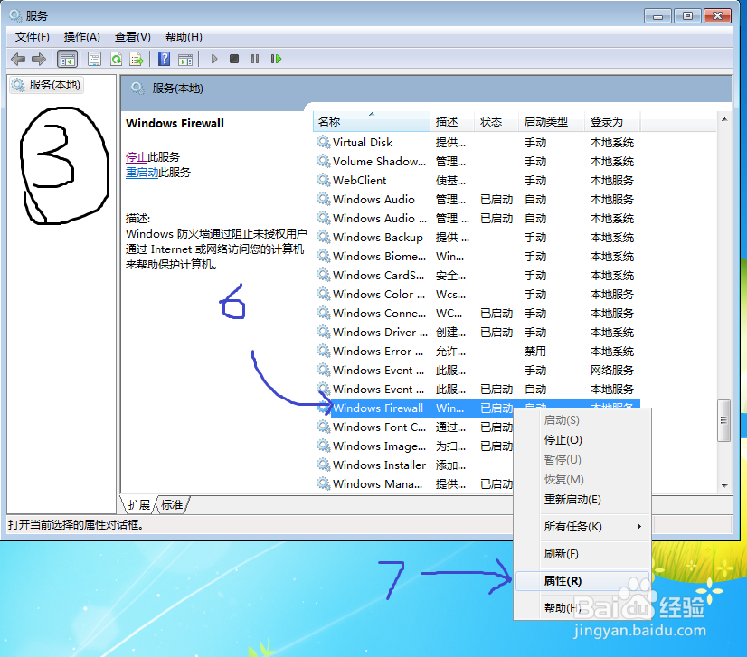The image size is (747, 657).
Task: Sort by 启动类型 column header
Action: point(551,121)
